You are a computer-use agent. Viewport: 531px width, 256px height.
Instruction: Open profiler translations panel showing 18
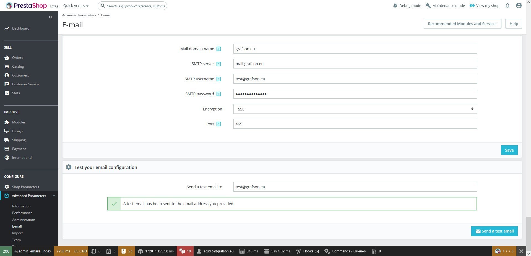point(185,251)
